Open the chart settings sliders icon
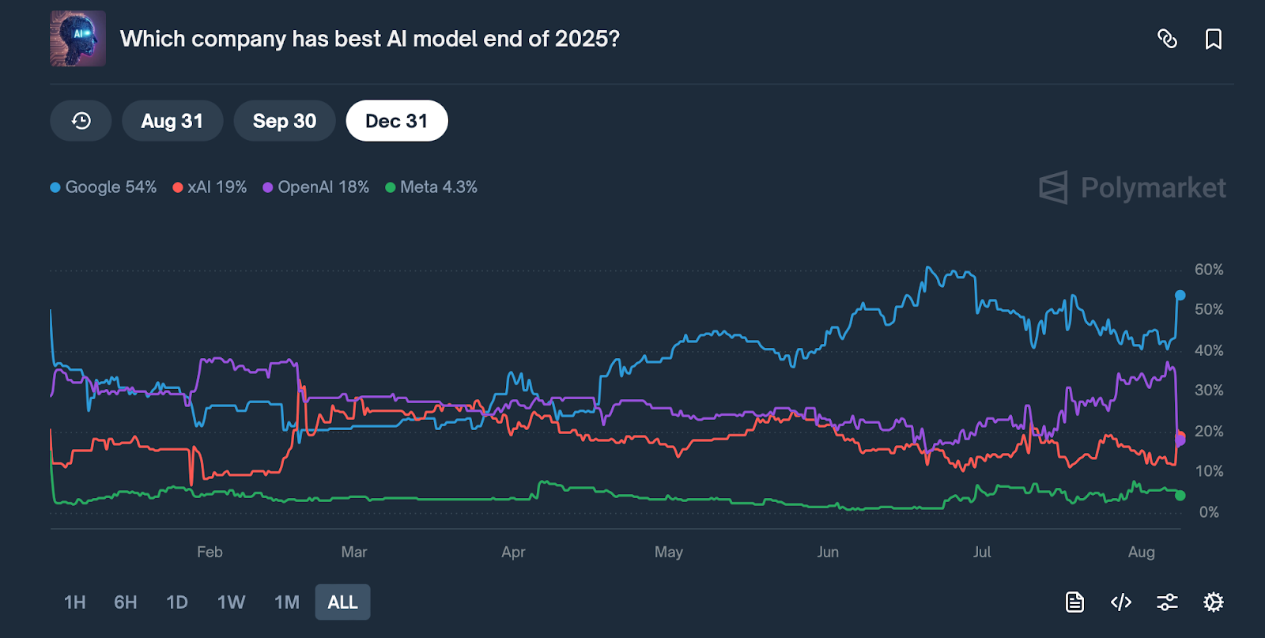 (x=1167, y=602)
